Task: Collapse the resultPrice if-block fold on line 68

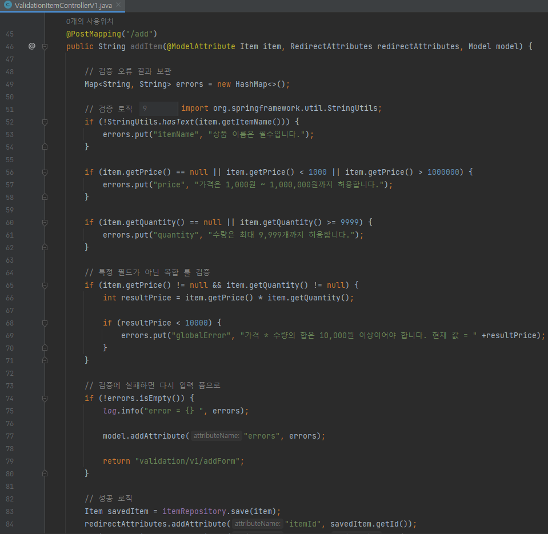Action: click(45, 323)
